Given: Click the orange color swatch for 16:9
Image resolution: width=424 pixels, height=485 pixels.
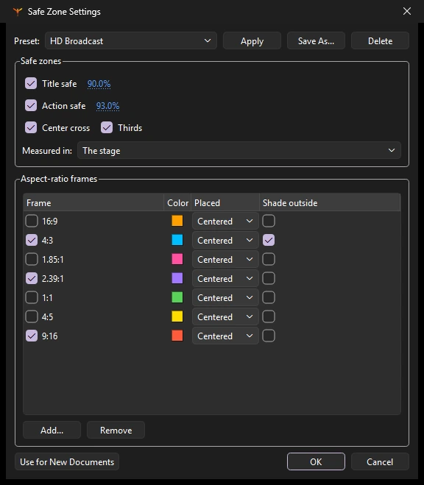Looking at the screenshot, I should (x=177, y=221).
